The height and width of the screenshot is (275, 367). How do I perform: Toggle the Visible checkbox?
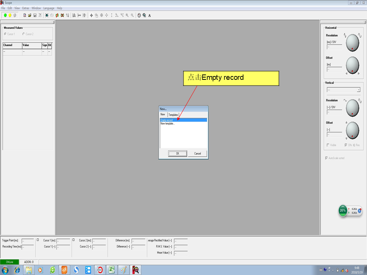328,145
